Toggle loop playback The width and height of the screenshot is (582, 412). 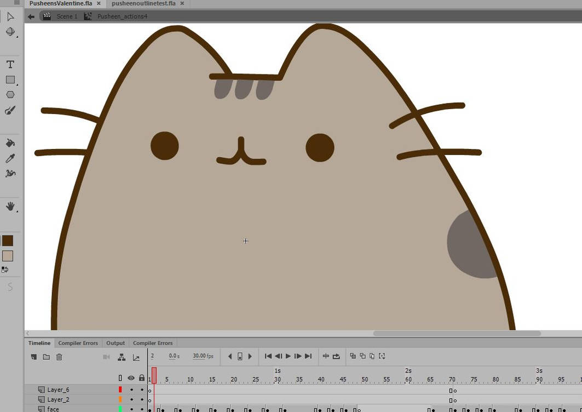[x=336, y=356]
